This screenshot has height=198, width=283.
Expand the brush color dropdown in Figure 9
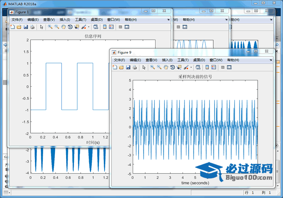pos(191,67)
